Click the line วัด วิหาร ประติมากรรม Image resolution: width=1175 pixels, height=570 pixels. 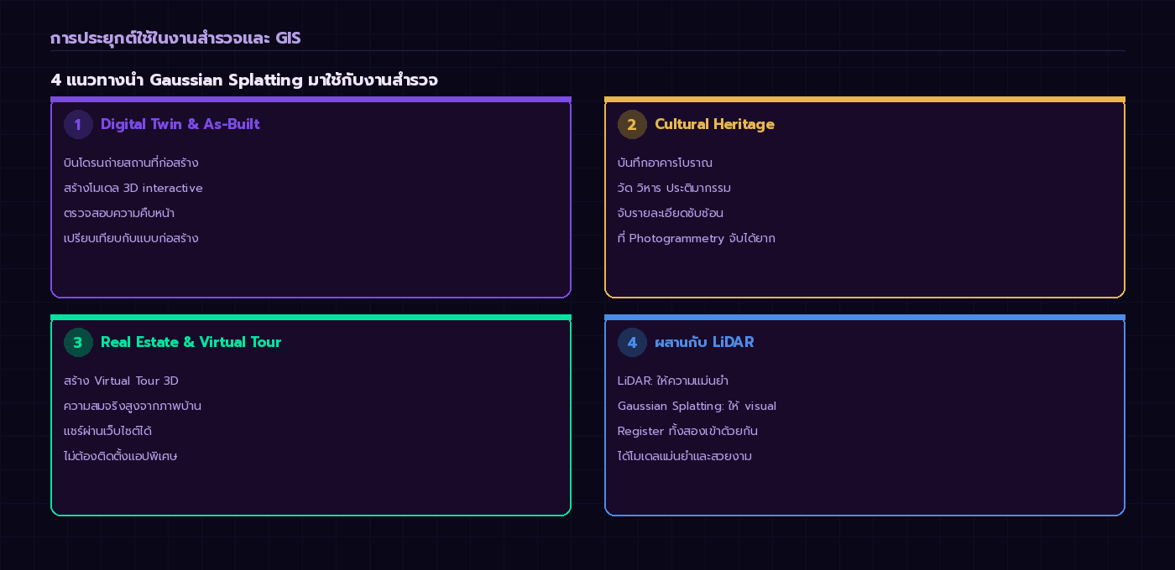tap(674, 188)
